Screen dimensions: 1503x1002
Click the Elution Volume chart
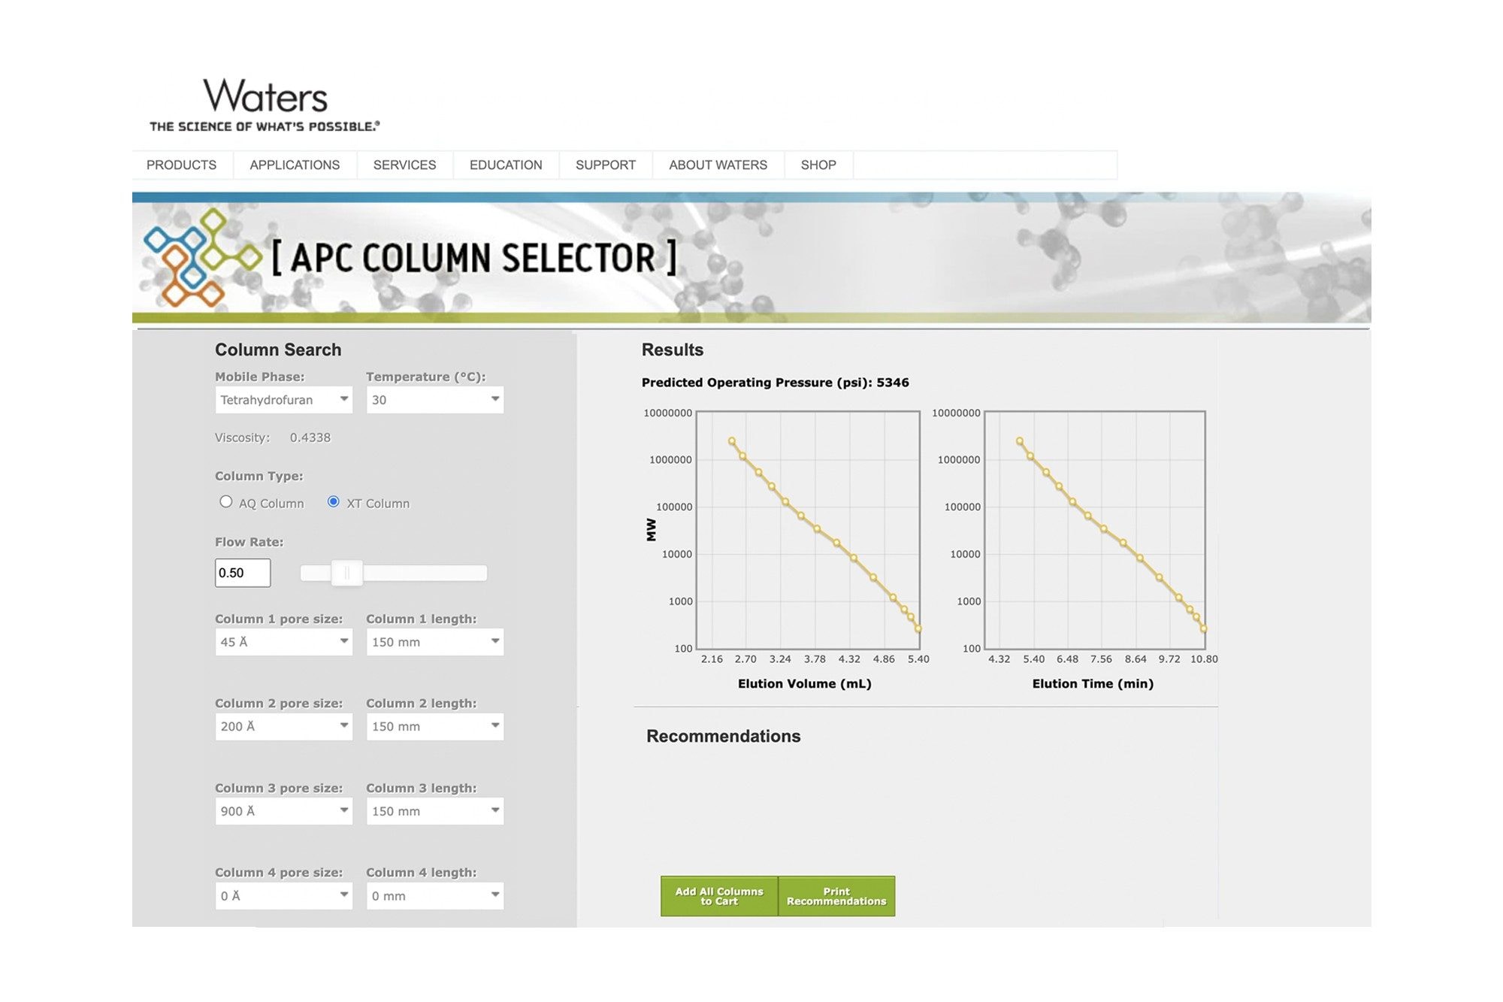click(x=808, y=530)
